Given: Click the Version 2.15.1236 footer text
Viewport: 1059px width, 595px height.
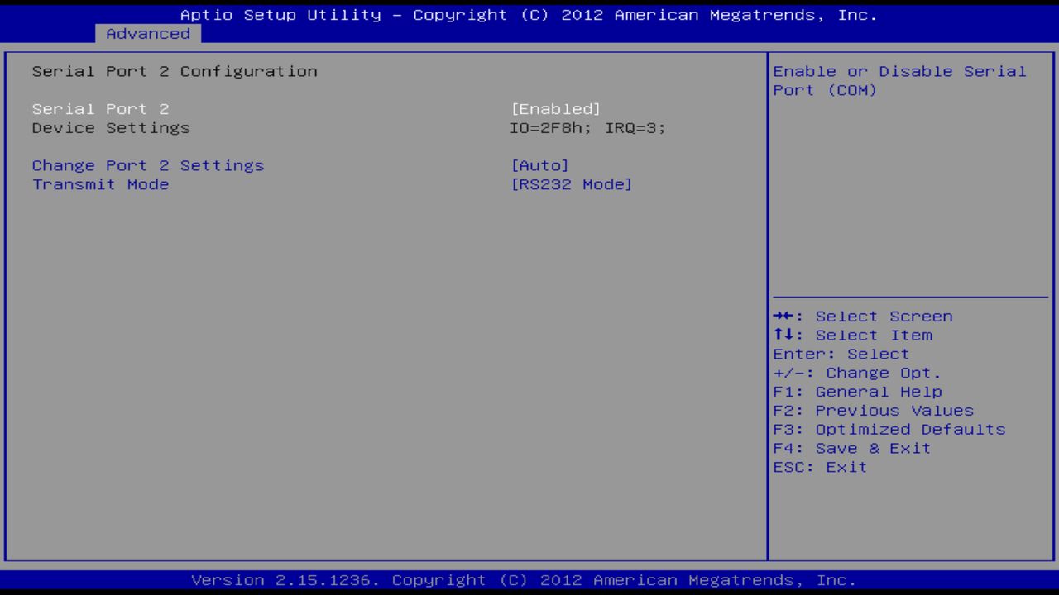Looking at the screenshot, I should [x=529, y=580].
